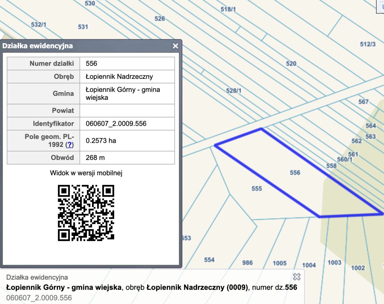This screenshot has height=304, width=384.
Task: Click parcel label 531 on the map
Action: (83, 27)
